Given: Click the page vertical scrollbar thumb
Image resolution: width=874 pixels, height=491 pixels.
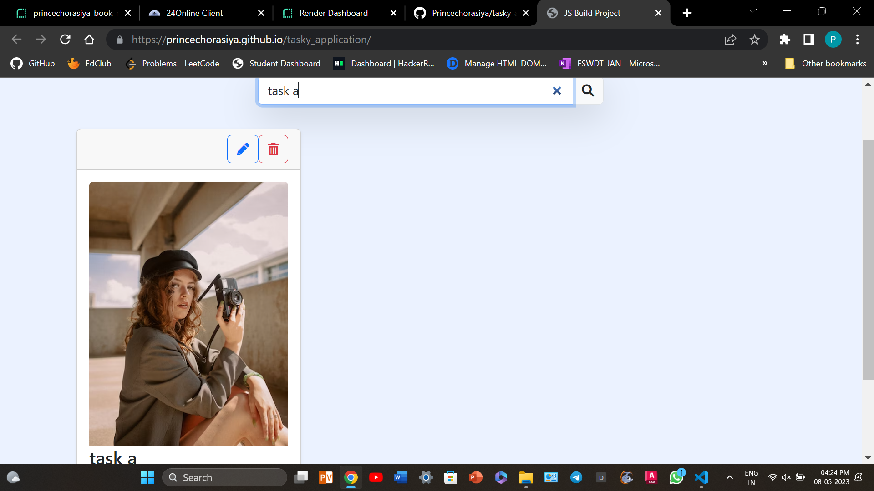Looking at the screenshot, I should pos(868,259).
